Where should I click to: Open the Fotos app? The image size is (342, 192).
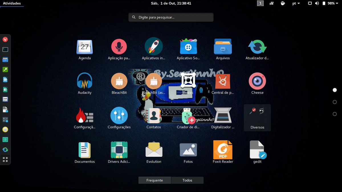point(188,150)
